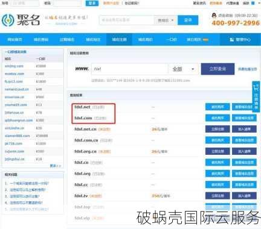Viewport: 261px width, 229px height.
Task: Open the 域名竞价 navigation item
Action: click(145, 40)
